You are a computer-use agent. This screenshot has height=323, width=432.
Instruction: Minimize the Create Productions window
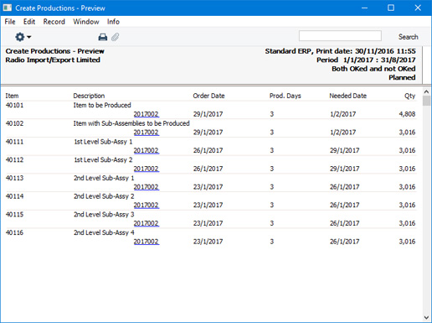coord(364,8)
